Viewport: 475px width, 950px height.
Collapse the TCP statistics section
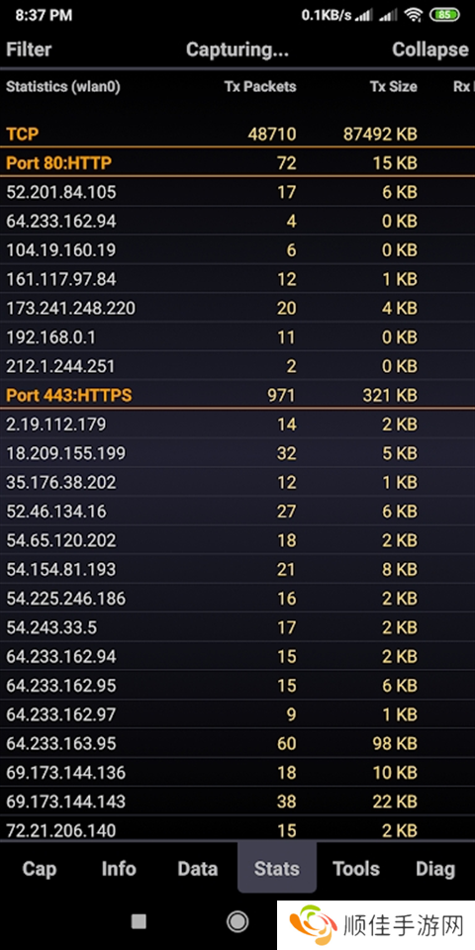(237, 134)
